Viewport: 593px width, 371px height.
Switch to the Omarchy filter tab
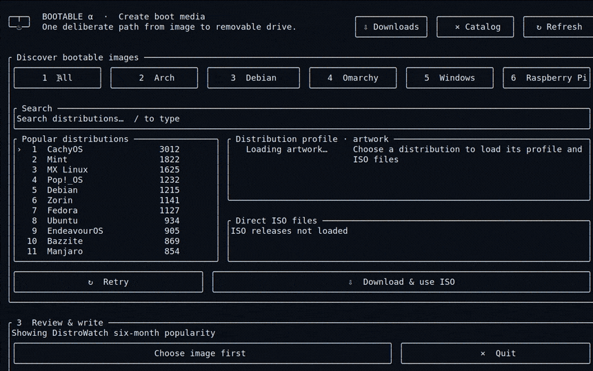353,78
